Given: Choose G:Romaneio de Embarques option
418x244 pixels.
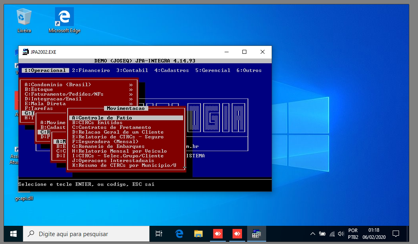Looking at the screenshot, I should click(x=108, y=146).
